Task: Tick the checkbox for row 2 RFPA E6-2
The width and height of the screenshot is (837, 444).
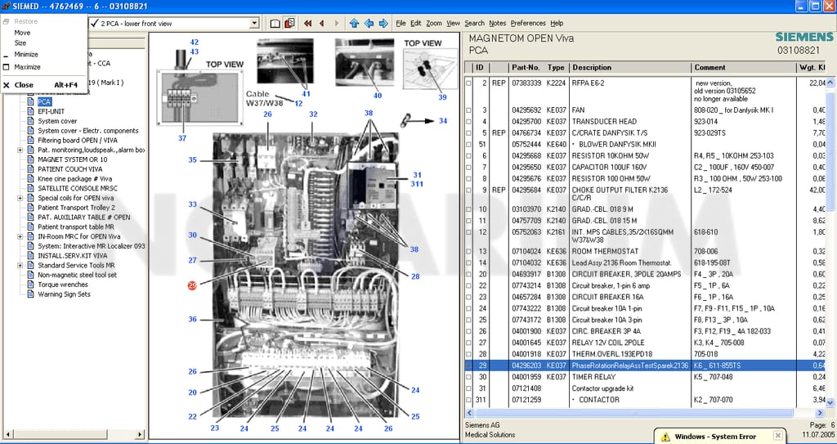Action: pos(468,83)
